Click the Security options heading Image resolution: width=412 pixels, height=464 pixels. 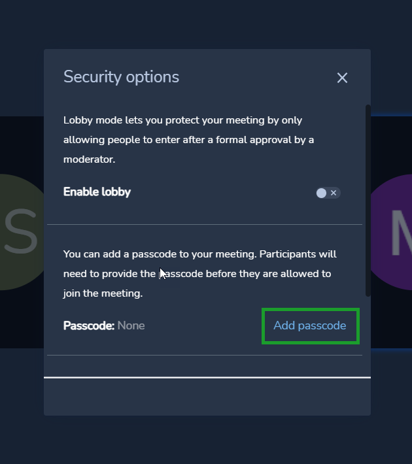(121, 77)
